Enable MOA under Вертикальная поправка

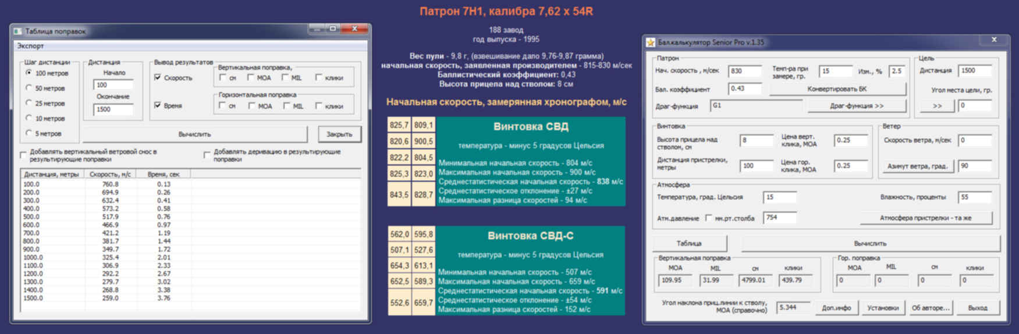click(x=251, y=78)
